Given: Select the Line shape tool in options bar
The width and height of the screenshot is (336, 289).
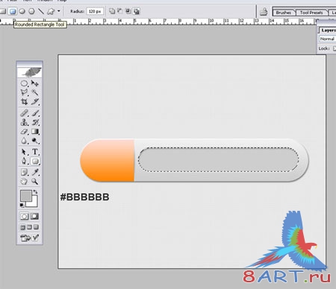Looking at the screenshot, I should click(x=41, y=11).
